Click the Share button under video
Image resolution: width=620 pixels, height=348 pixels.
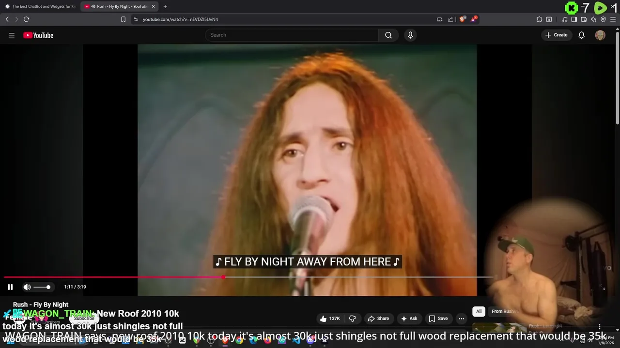click(378, 319)
